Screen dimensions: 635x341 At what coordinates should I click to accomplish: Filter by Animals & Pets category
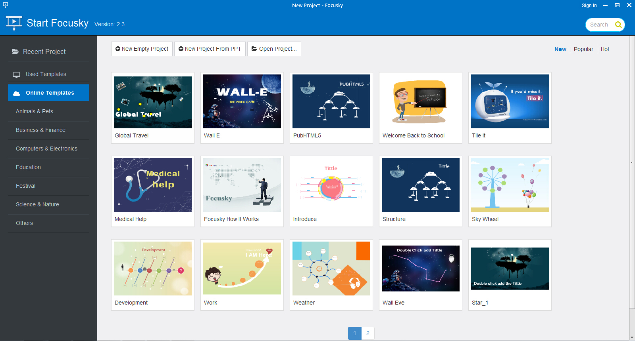pos(48,111)
